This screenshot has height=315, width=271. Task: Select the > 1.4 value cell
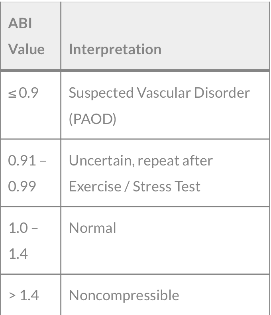31,295
